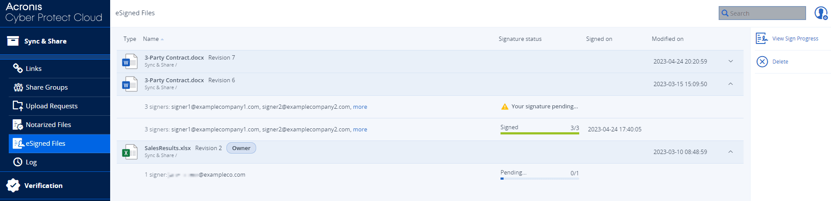
Task: Click the Verification checkmark badge icon
Action: pos(13,185)
